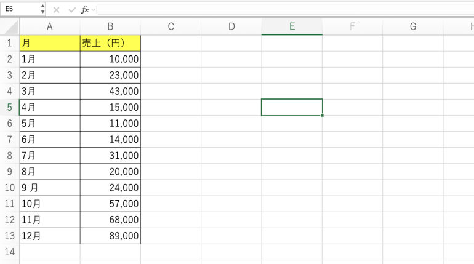
Task: Click the sales value 23,000
Action: click(110, 75)
